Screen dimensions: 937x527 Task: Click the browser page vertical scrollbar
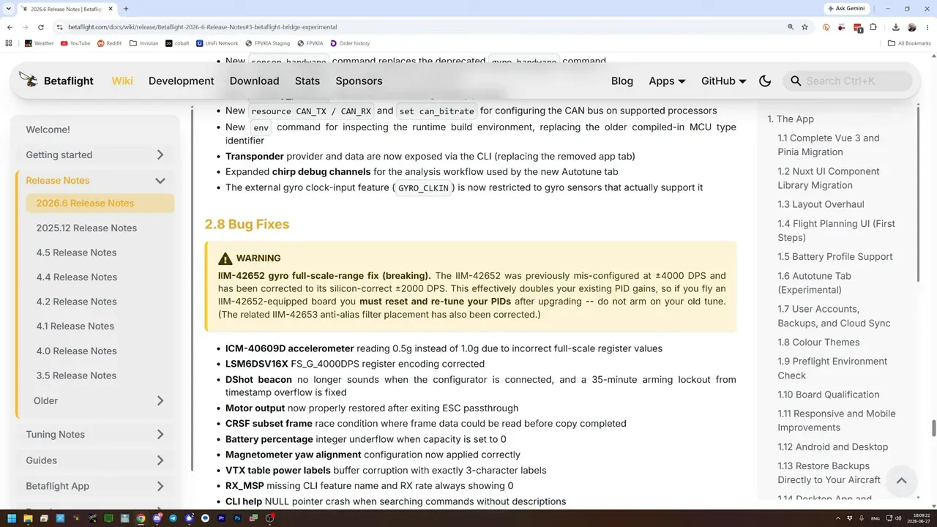[933, 428]
